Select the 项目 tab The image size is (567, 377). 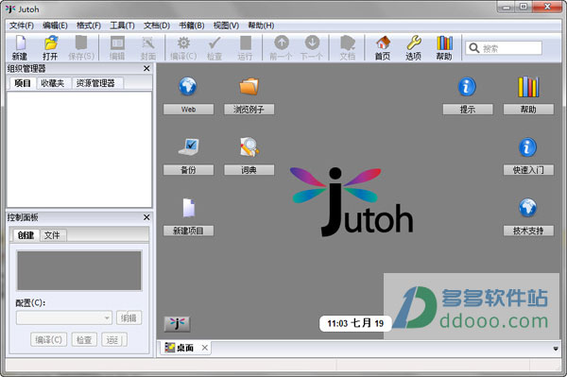pyautogui.click(x=23, y=83)
